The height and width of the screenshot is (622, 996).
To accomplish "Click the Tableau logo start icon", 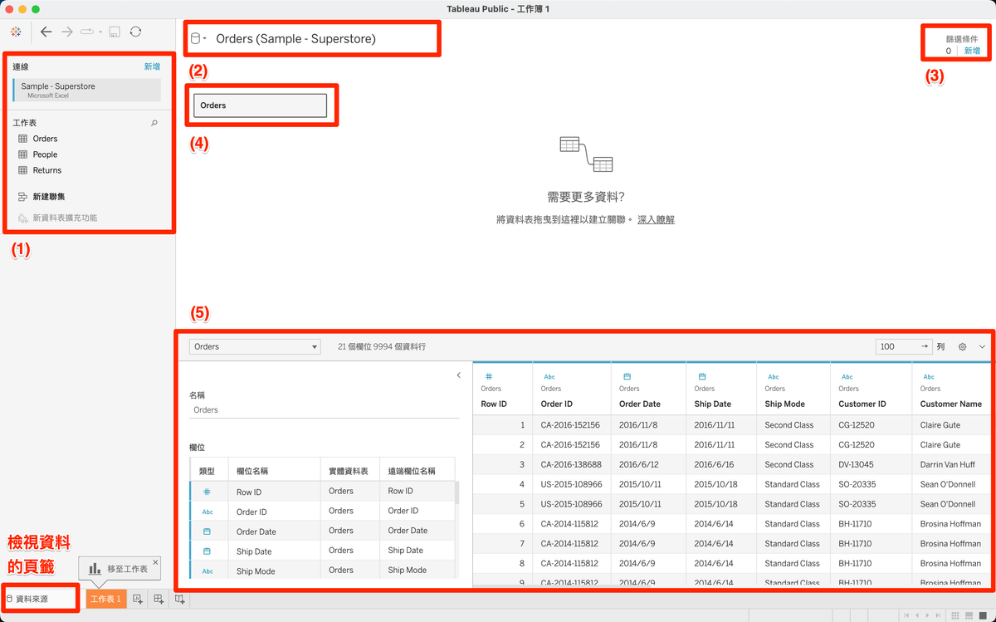I will (16, 32).
